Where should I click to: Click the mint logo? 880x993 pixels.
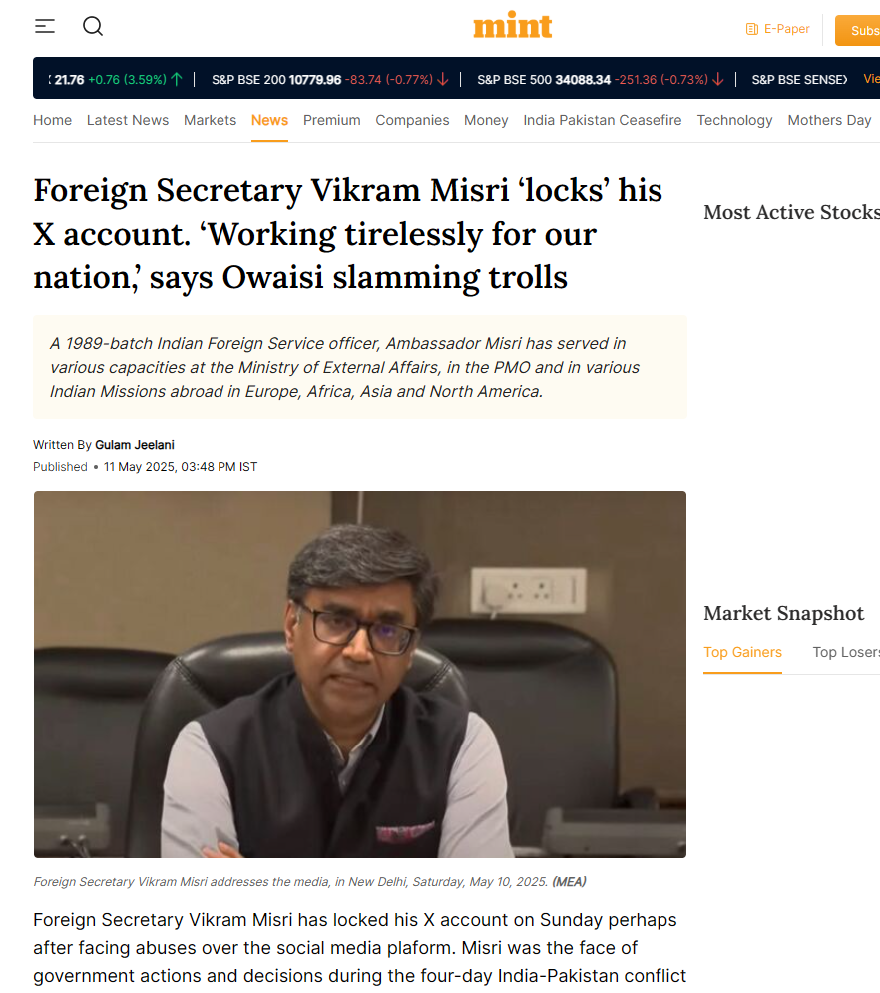pyautogui.click(x=512, y=25)
